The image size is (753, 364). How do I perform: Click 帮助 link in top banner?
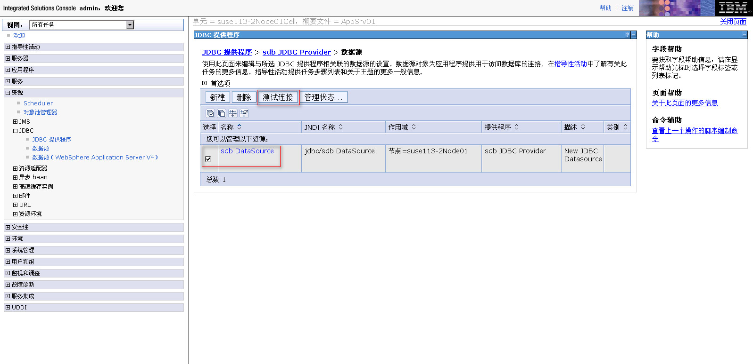[x=605, y=8]
